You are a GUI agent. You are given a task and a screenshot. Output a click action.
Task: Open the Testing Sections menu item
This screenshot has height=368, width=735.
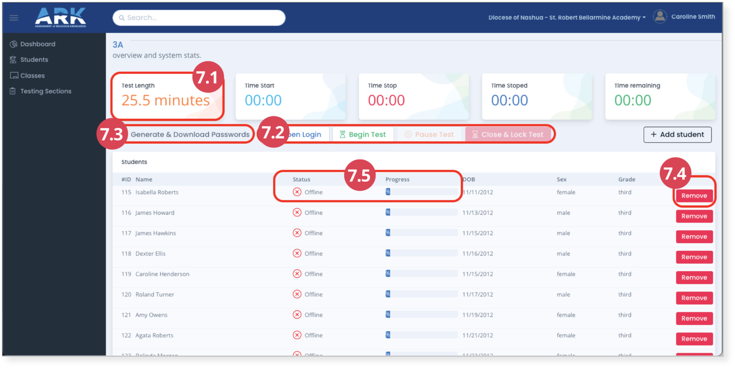click(45, 91)
